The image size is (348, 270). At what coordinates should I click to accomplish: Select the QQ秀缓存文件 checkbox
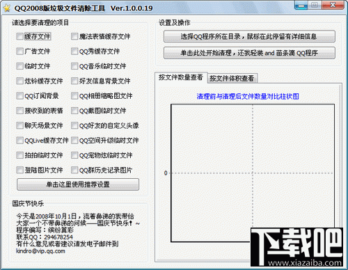click(74, 51)
